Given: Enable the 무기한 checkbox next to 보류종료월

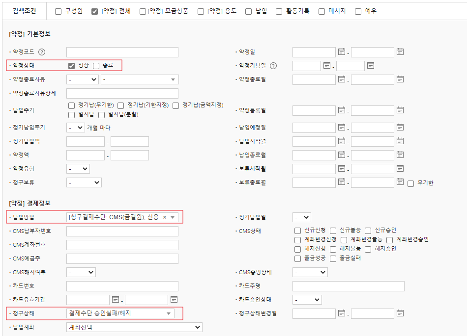Looking at the screenshot, I should point(411,183).
